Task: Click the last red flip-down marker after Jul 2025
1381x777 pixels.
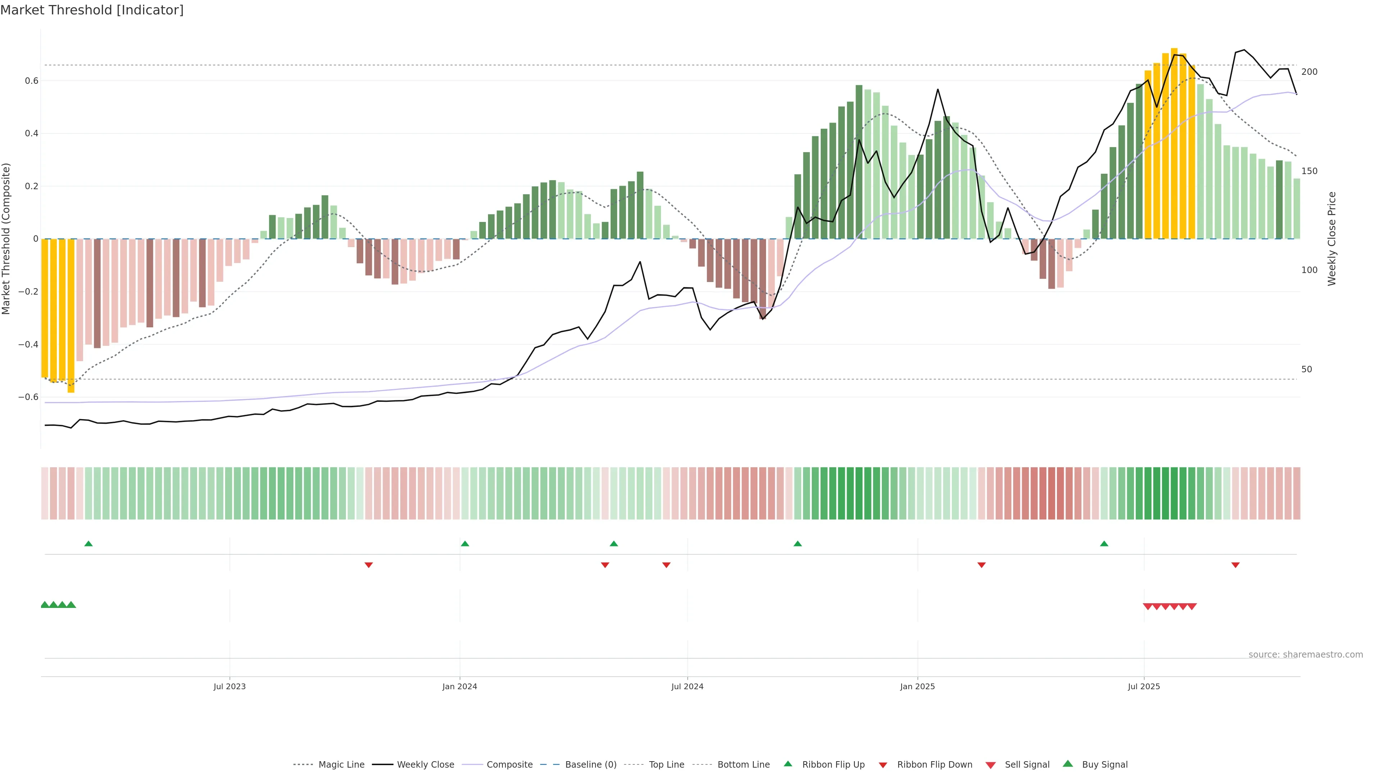Action: (x=1235, y=565)
